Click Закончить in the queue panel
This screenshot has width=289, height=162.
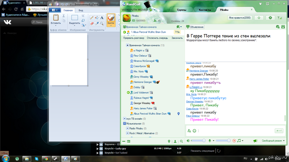[177, 38]
